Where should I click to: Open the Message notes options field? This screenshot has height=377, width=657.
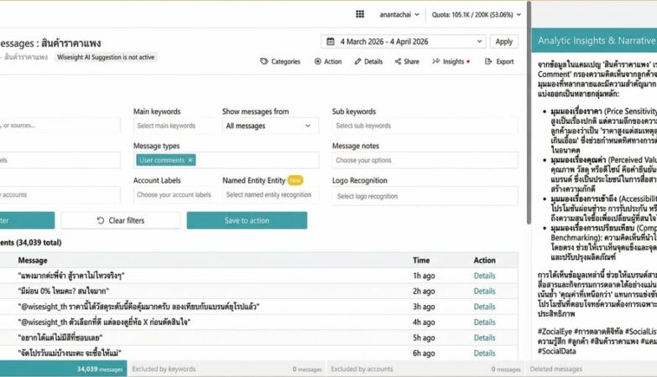(x=425, y=160)
